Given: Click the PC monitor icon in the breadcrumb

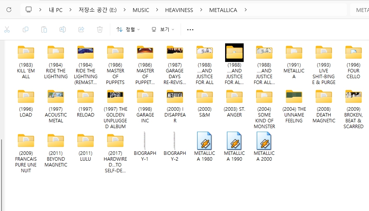Looking at the screenshot, I should [29, 10].
